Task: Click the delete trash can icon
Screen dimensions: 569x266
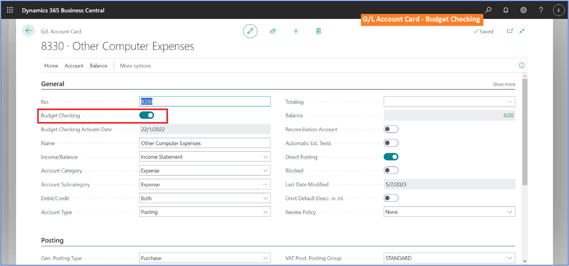Action: click(318, 31)
